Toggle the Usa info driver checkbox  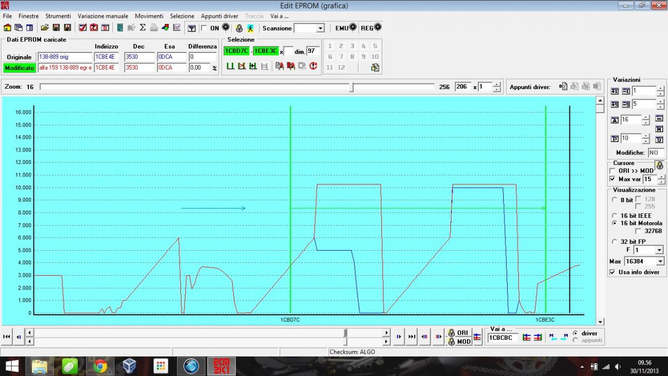pyautogui.click(x=613, y=272)
